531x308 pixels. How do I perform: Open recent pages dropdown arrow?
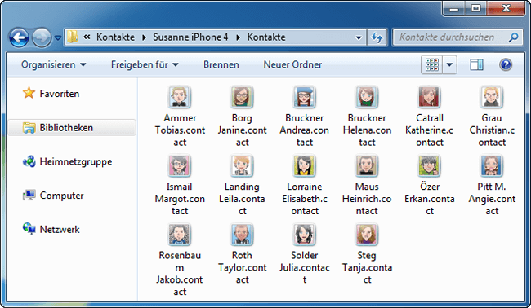point(58,37)
